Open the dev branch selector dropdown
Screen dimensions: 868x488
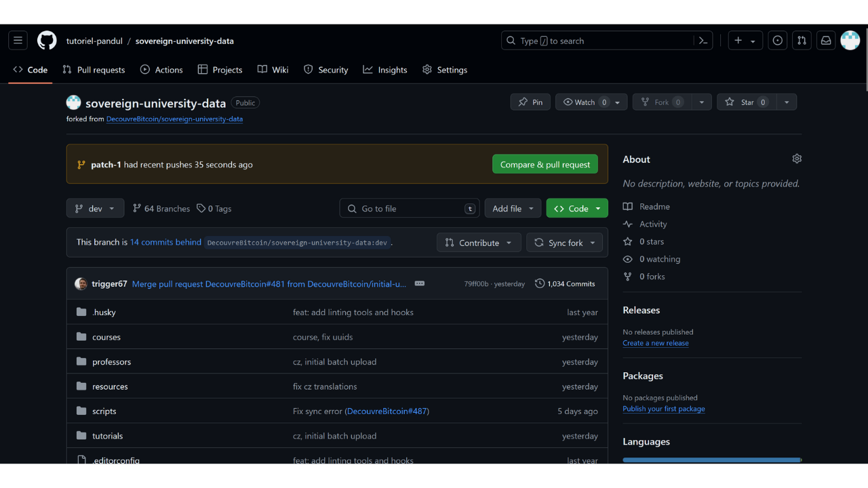[95, 209]
